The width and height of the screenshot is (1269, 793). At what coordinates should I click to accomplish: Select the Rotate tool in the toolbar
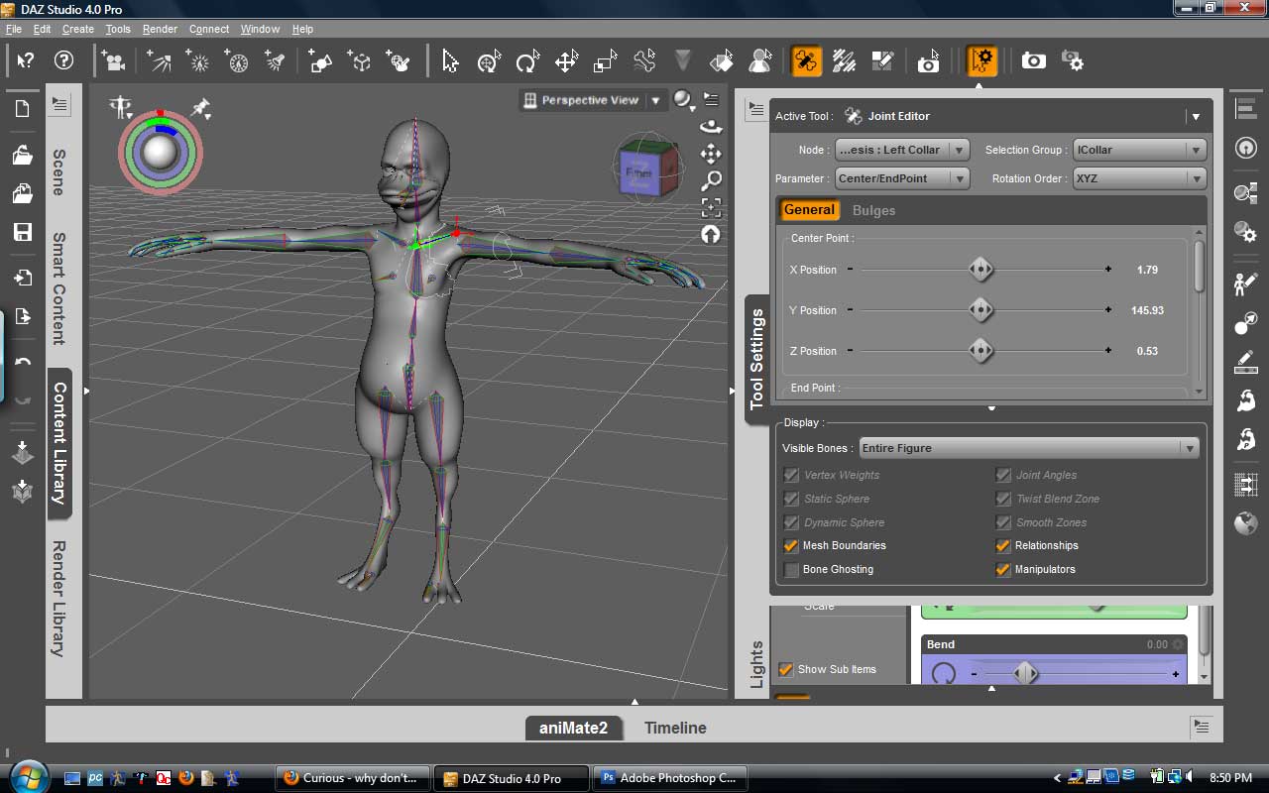(527, 61)
